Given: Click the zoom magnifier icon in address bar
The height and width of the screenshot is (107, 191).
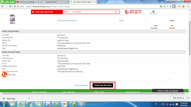Looking at the screenshot, I should [x=164, y=6].
